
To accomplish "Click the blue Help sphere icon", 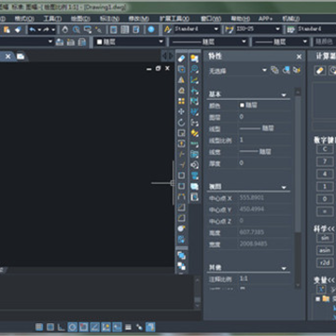I will 151,29.
